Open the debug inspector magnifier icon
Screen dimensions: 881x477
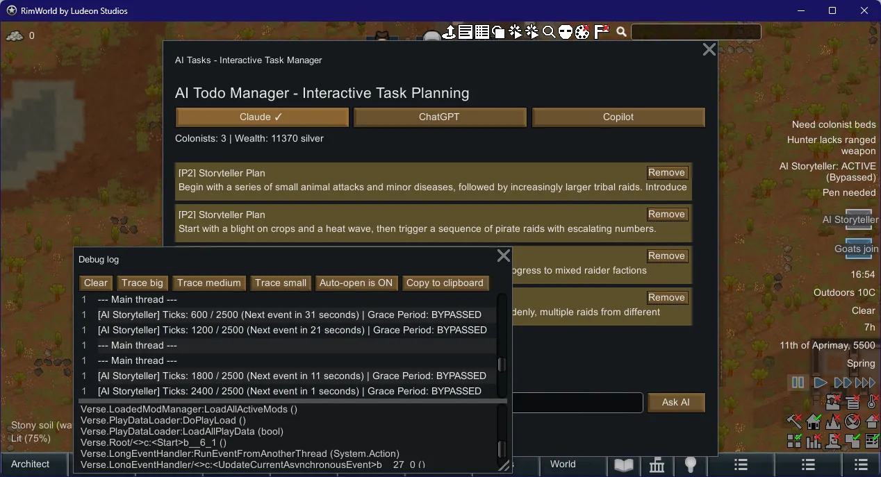click(549, 32)
